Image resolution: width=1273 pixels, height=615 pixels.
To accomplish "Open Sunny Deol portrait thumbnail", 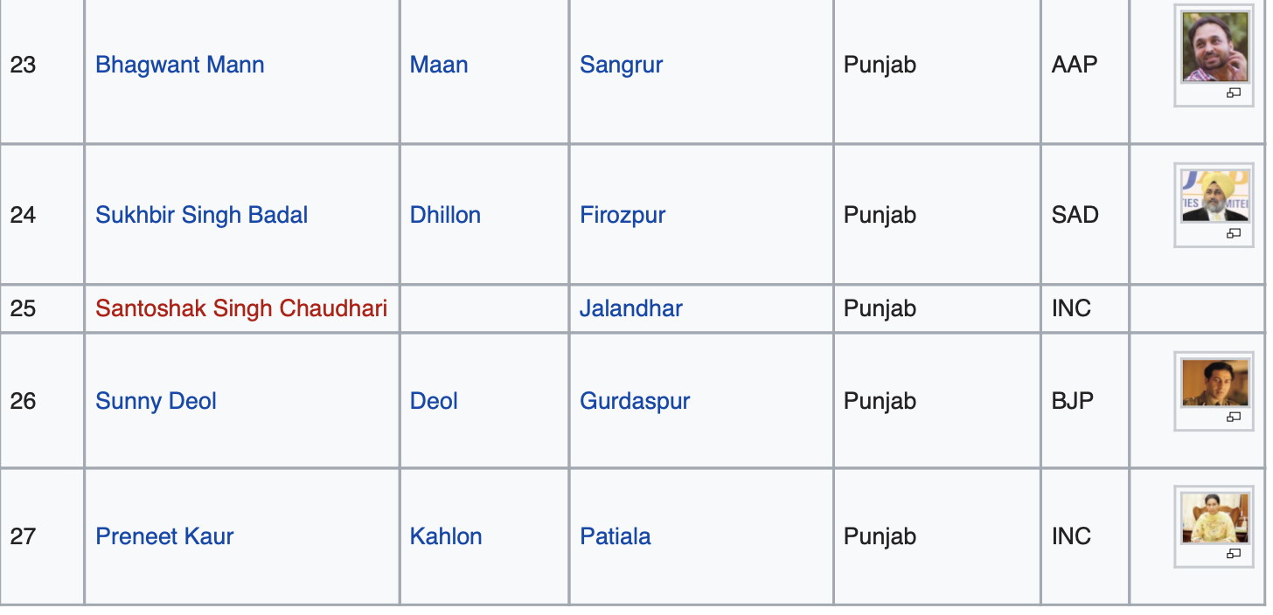I will pyautogui.click(x=1216, y=383).
